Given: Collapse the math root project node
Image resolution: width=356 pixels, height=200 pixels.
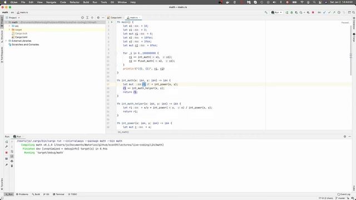Looking at the screenshot, I should [x=6, y=22].
